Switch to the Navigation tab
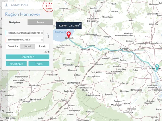The image size is (162, 121). 15,22
